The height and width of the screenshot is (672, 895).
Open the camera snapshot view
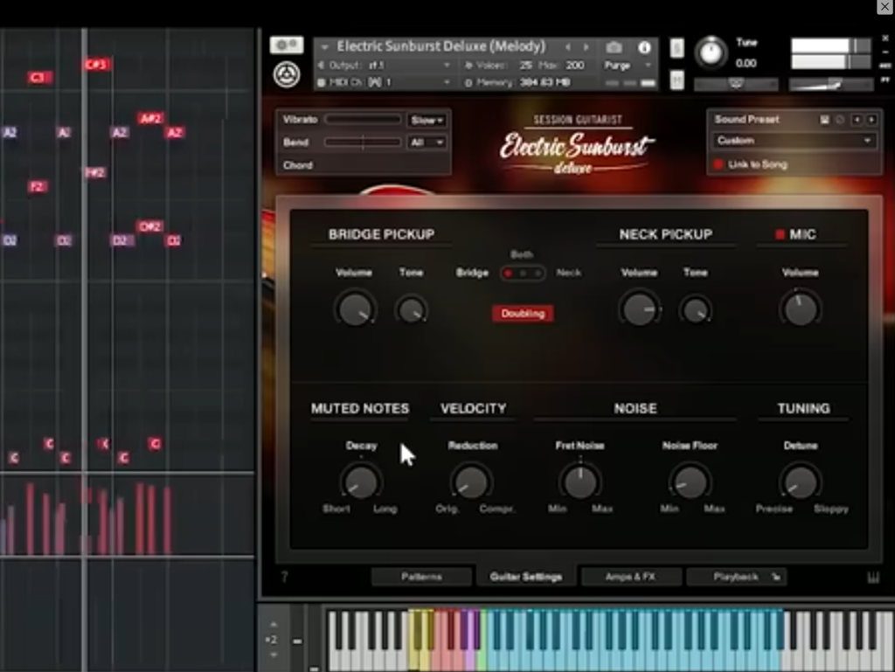[614, 47]
